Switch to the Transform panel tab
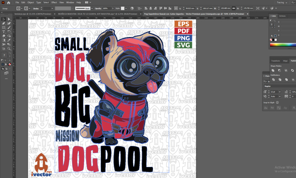The height and width of the screenshot is (178, 296). (x=275, y=61)
